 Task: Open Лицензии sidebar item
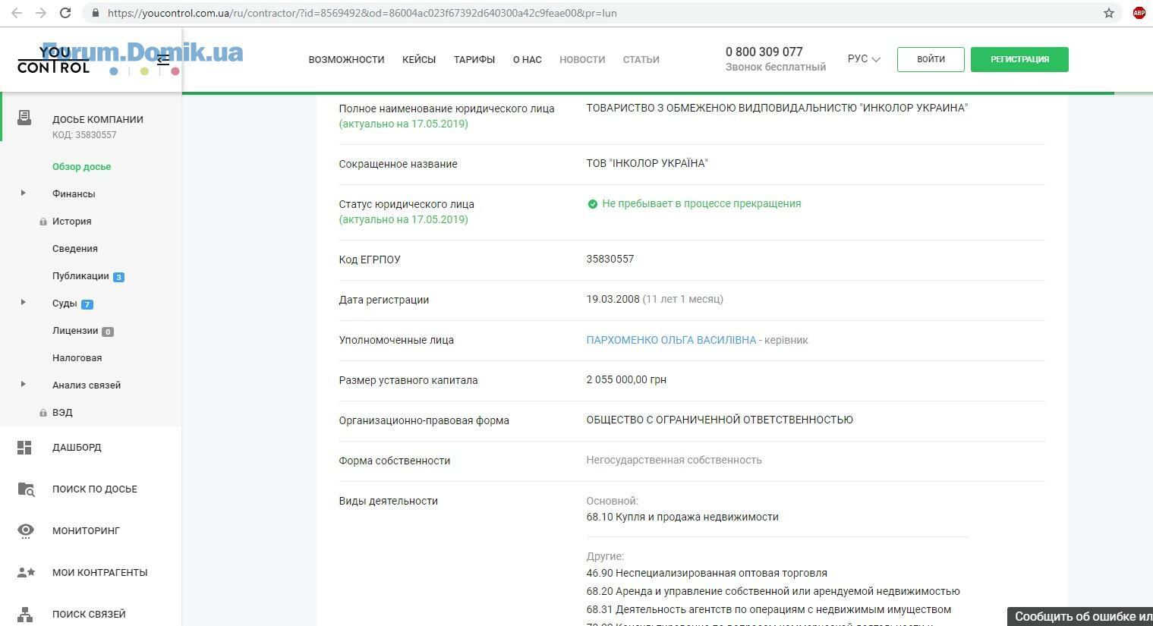pyautogui.click(x=75, y=331)
